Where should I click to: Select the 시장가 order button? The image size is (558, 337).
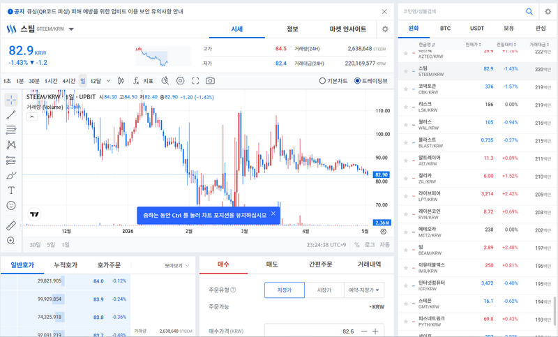(324, 290)
